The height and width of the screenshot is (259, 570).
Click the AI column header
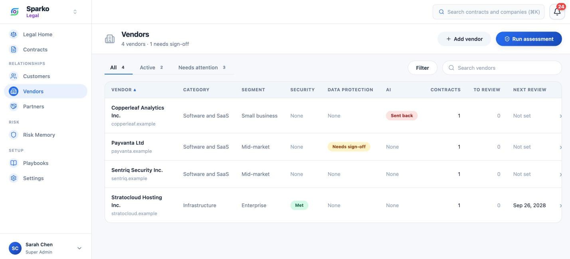click(x=388, y=90)
